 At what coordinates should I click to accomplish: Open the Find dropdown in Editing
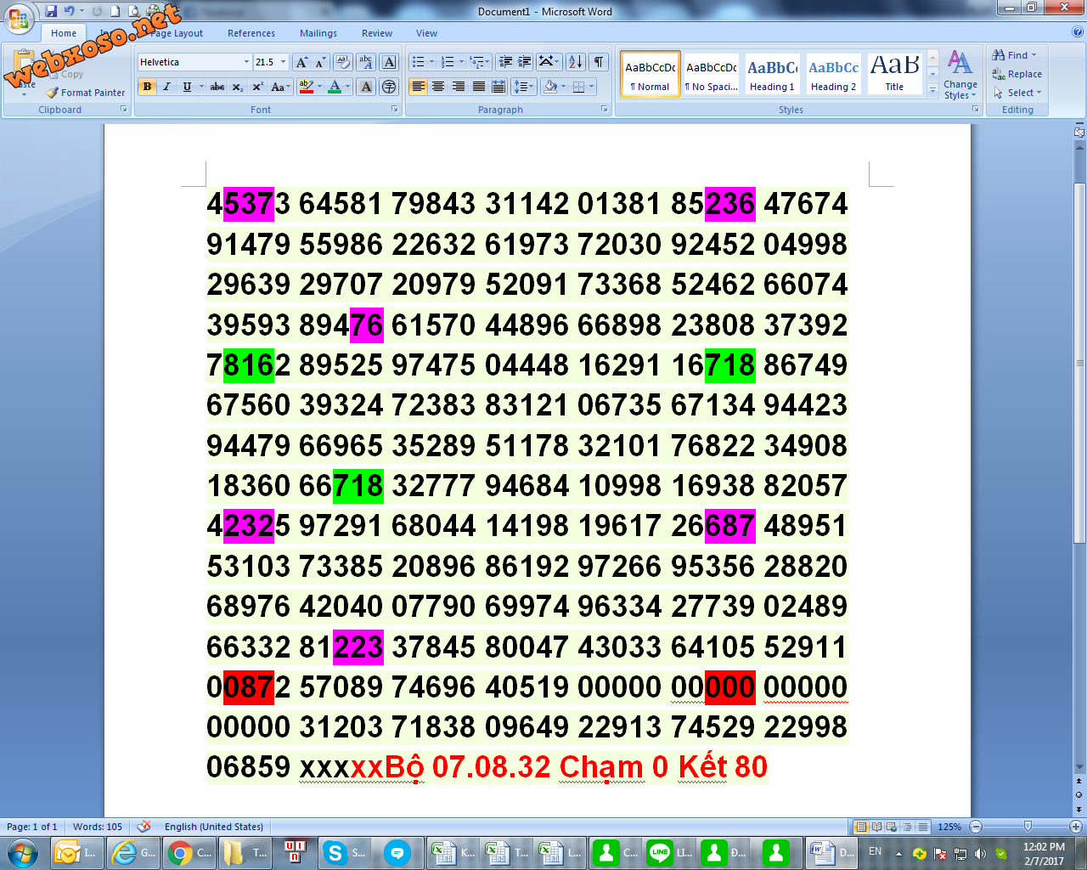coord(1034,55)
